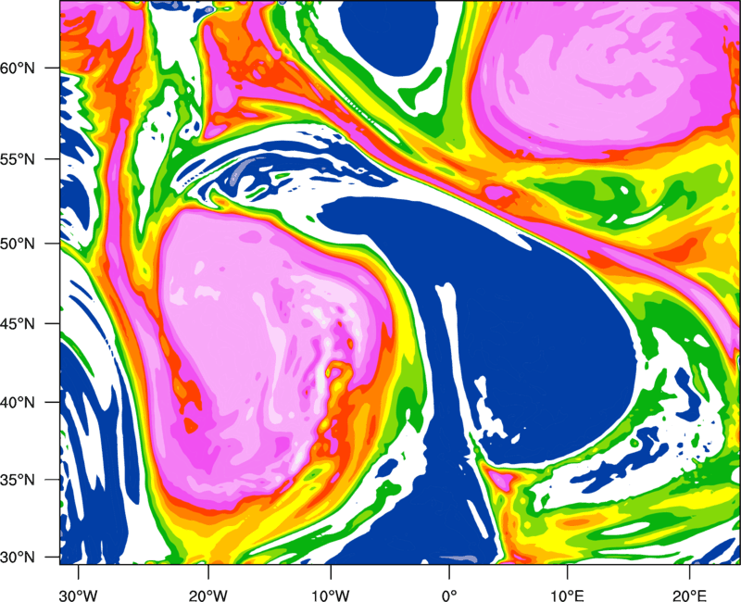Click the 20°W longitude label
The width and height of the screenshot is (741, 602).
point(208,596)
